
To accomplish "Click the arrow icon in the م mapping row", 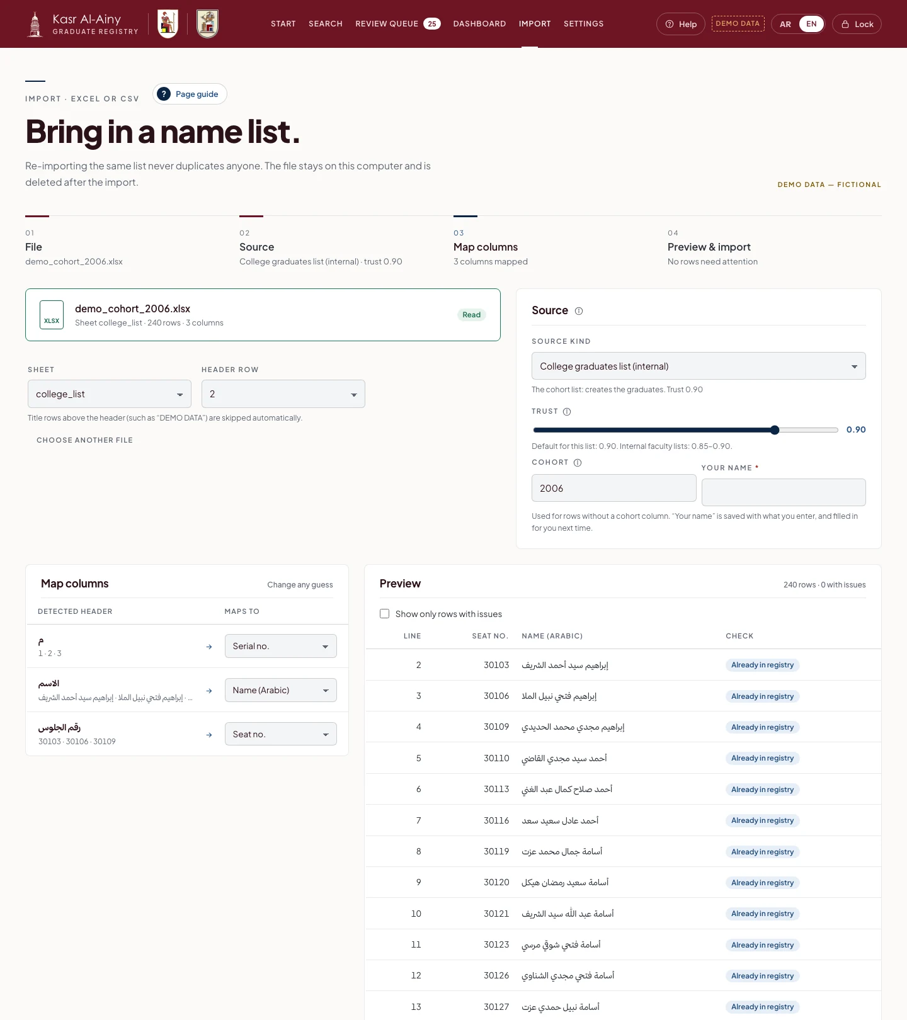I will click(209, 647).
